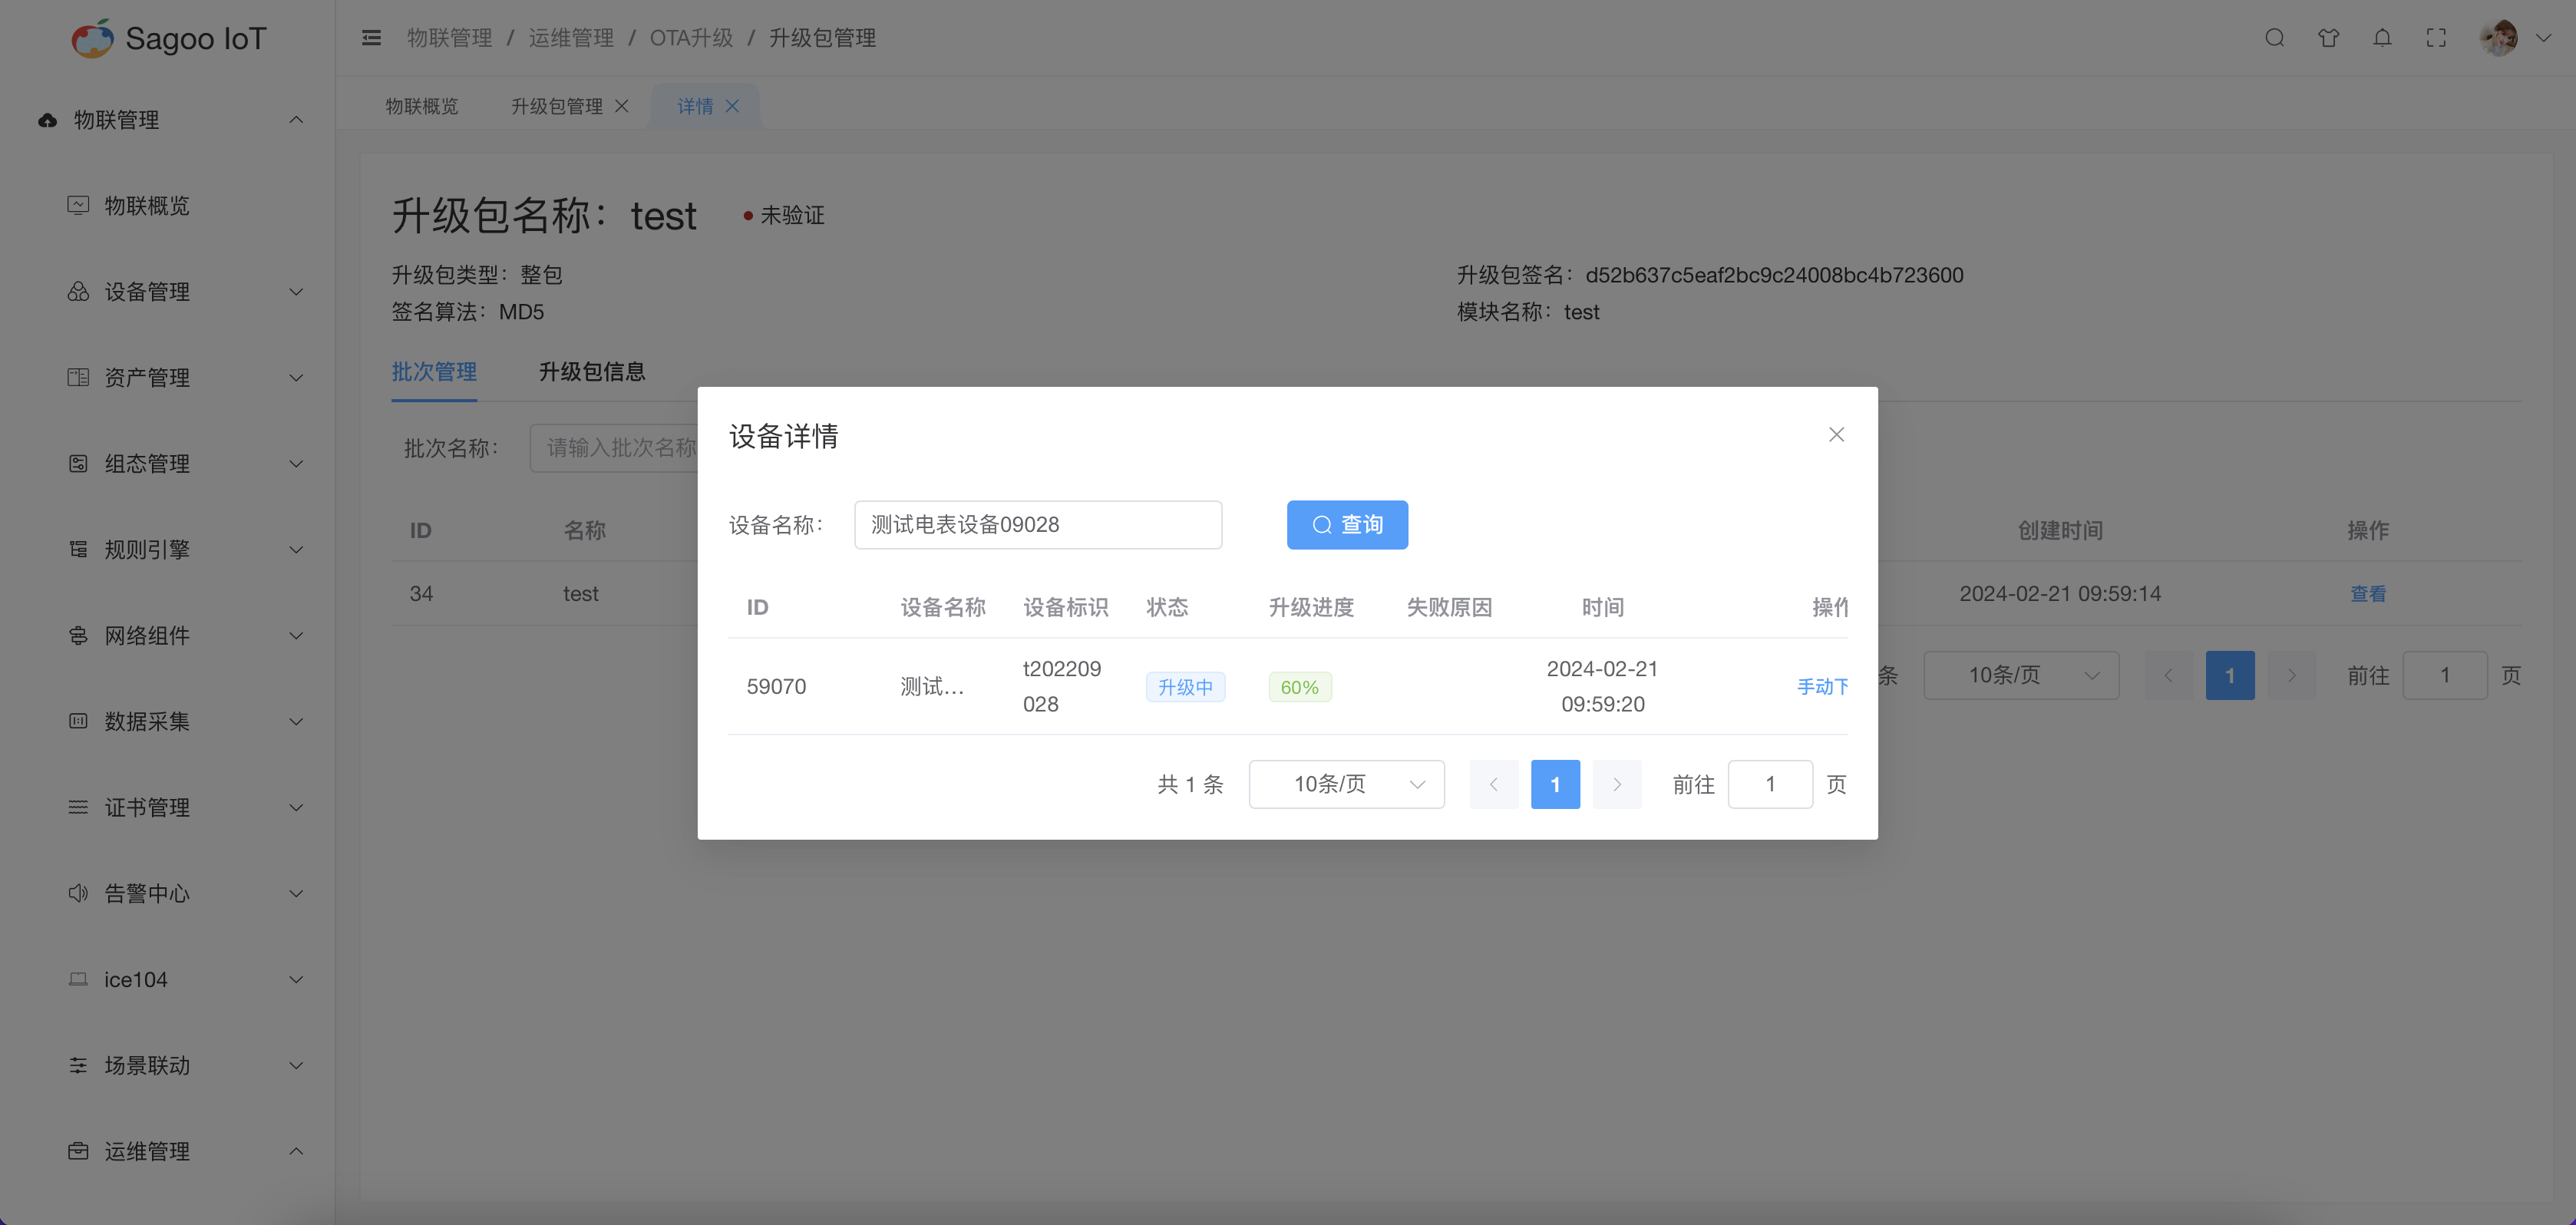Collapse the 物联管理 menu chevron
Image resolution: width=2576 pixels, height=1225 pixels.
point(296,120)
